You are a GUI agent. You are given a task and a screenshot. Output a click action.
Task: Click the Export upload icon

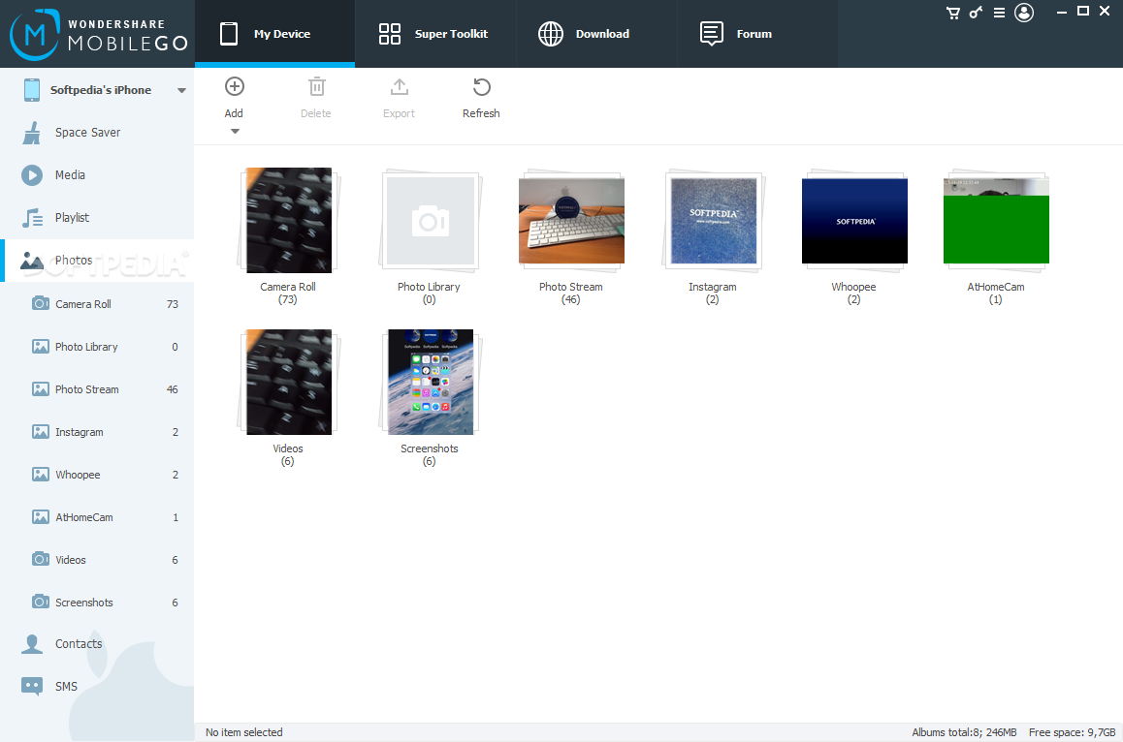399,86
